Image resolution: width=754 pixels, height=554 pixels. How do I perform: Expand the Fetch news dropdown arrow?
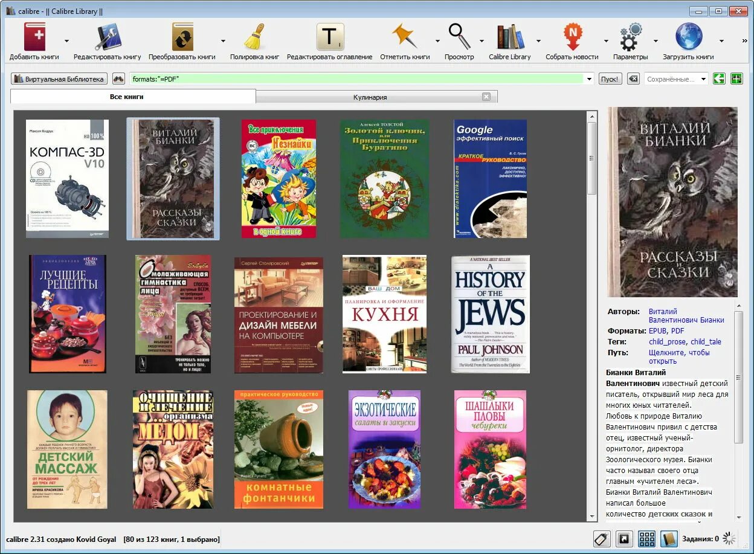click(x=606, y=41)
